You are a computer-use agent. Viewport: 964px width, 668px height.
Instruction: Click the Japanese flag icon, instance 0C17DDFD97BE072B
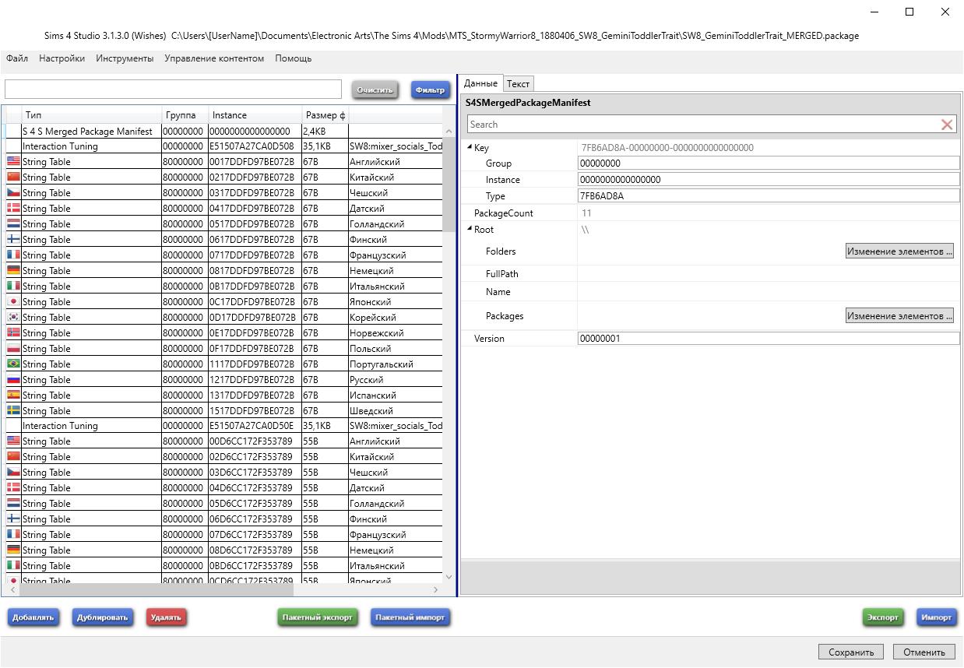13,302
